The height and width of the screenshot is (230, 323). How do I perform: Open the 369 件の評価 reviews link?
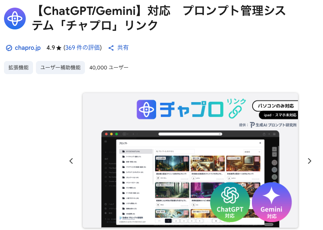[x=83, y=48]
